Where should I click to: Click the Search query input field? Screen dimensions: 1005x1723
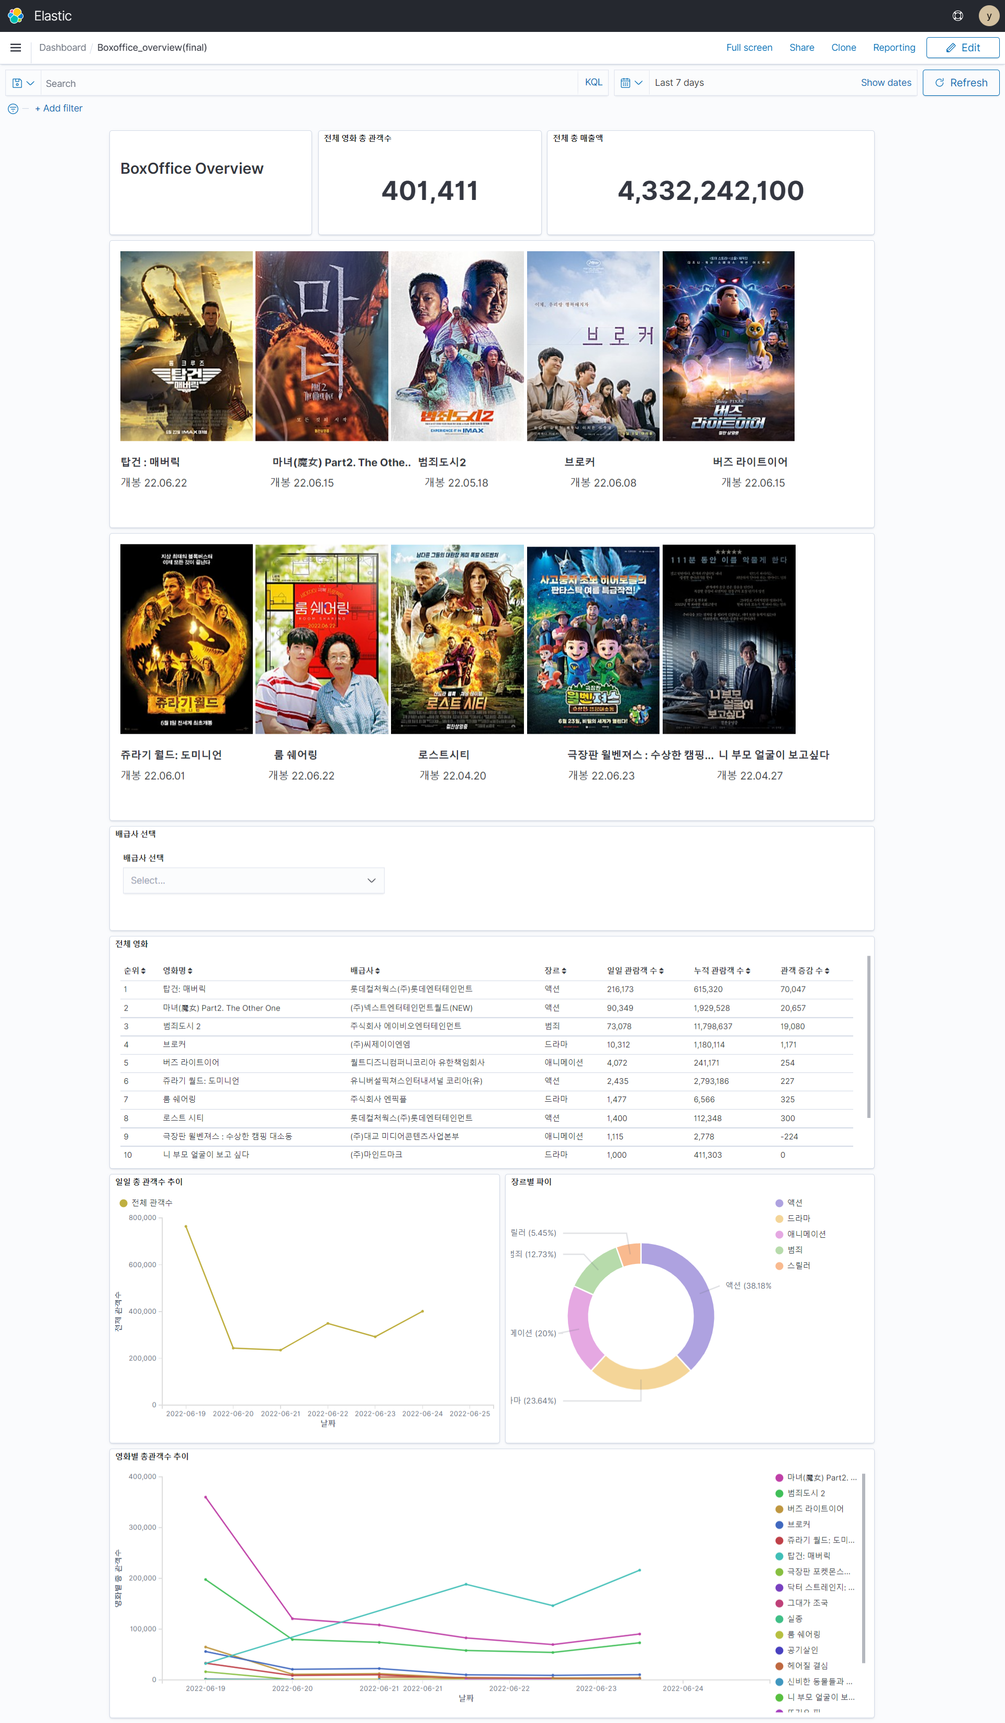pos(308,83)
